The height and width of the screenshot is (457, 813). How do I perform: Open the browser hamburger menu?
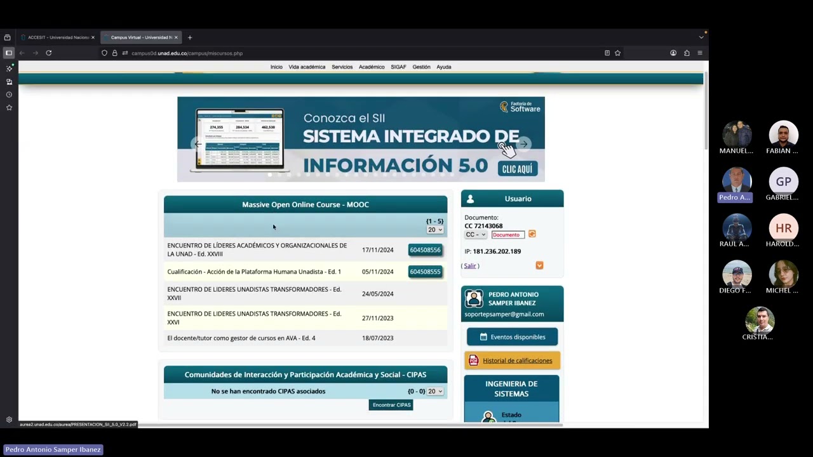coord(700,53)
